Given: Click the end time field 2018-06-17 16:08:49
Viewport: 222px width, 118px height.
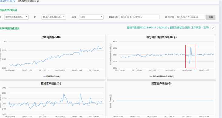Looking at the screenshot, I should pyautogui.click(x=191, y=17).
